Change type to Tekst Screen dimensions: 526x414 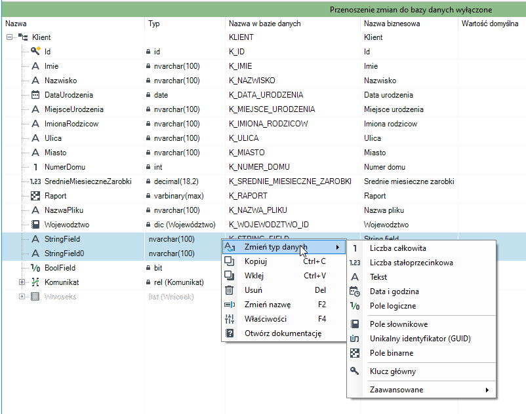pos(421,277)
